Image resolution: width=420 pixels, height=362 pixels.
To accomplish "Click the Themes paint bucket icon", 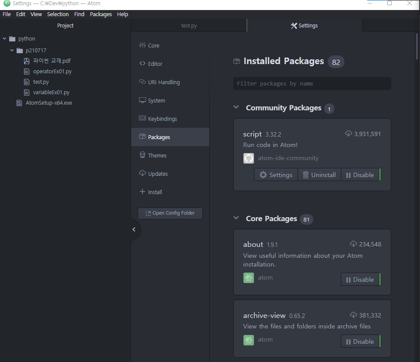I will pyautogui.click(x=142, y=155).
